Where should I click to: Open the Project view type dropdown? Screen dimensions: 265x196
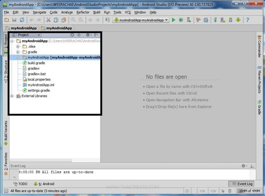pyautogui.click(x=26, y=35)
